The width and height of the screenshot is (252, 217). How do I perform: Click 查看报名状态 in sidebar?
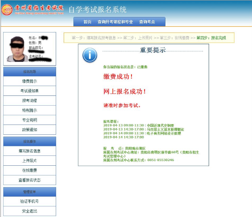(29, 180)
